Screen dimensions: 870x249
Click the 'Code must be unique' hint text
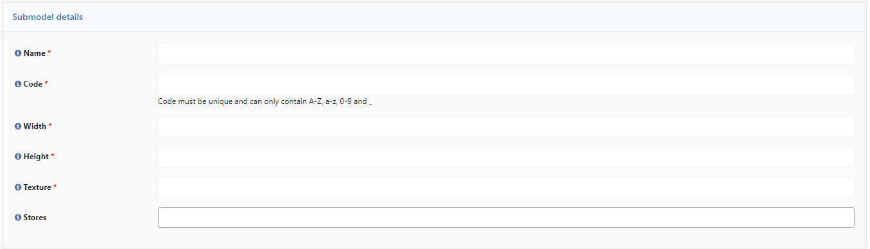(265, 101)
